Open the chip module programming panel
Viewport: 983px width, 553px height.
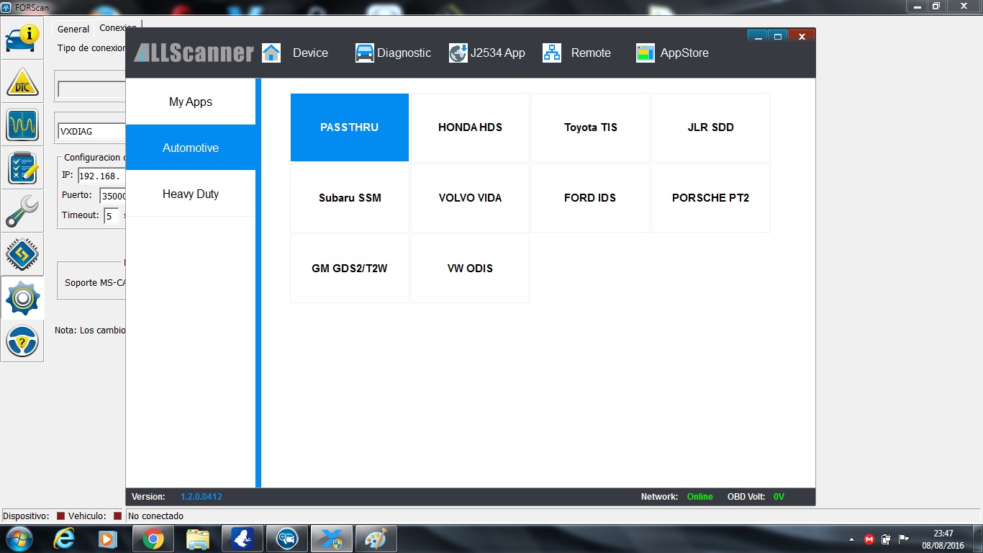(22, 253)
